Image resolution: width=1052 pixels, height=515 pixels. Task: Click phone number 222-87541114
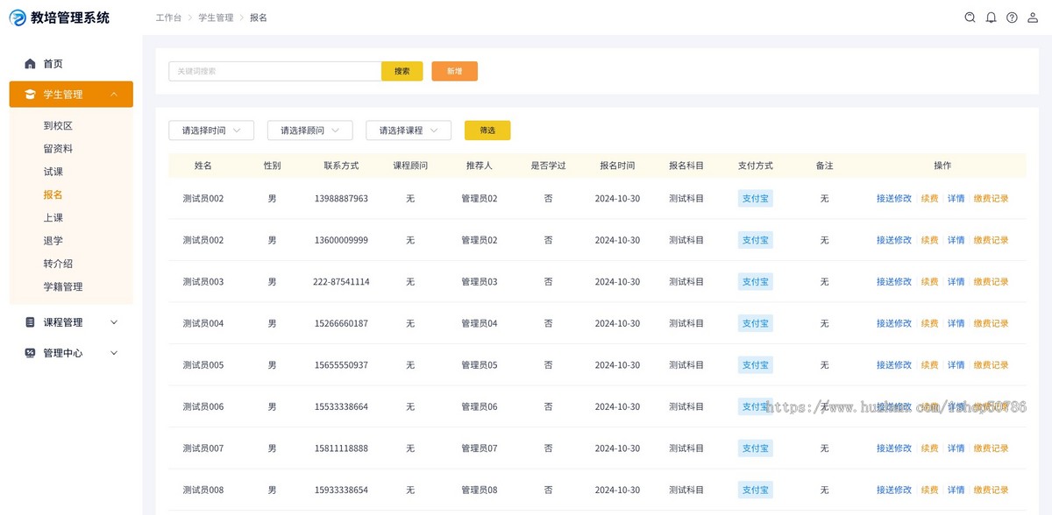(341, 282)
